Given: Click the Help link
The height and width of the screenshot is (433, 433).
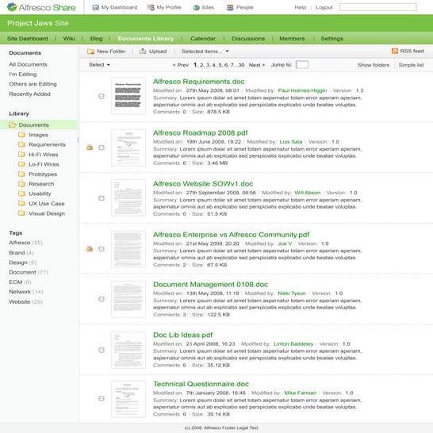Looking at the screenshot, I should [x=301, y=7].
